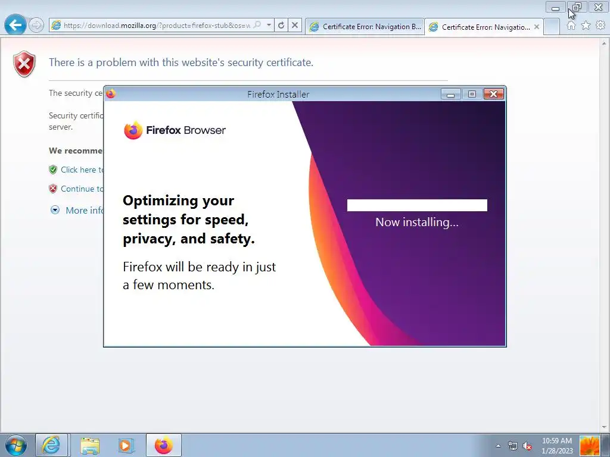The image size is (610, 457).
Task: Open the IE Tools gear menu
Action: pyautogui.click(x=600, y=25)
